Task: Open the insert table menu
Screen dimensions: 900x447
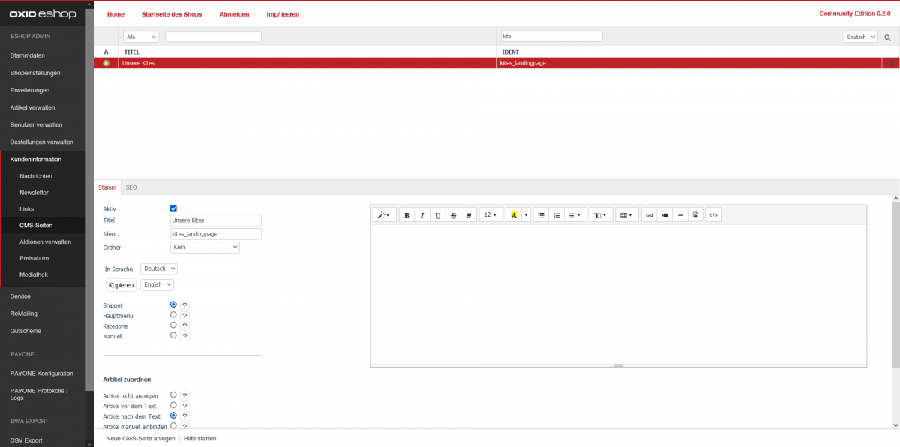Action: 627,215
